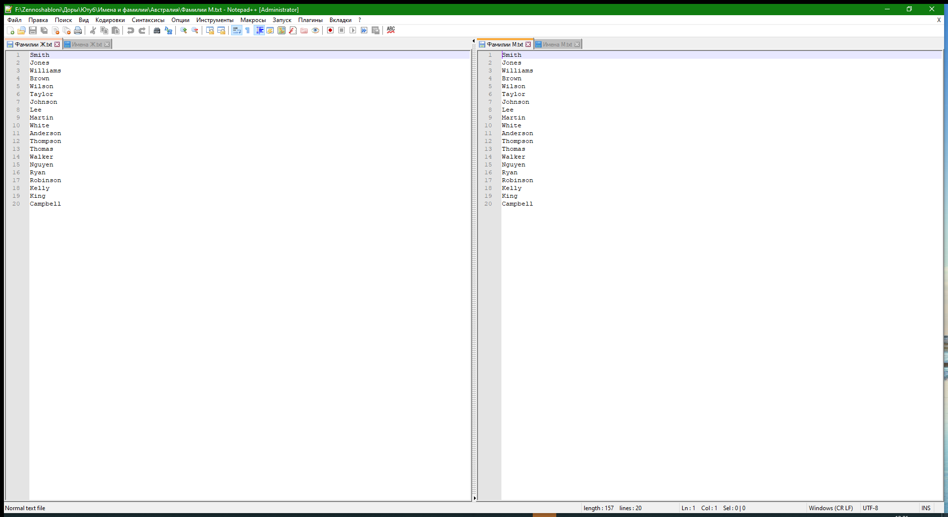Toggle Word Wrap in toolbar
The image size is (948, 517).
237,30
